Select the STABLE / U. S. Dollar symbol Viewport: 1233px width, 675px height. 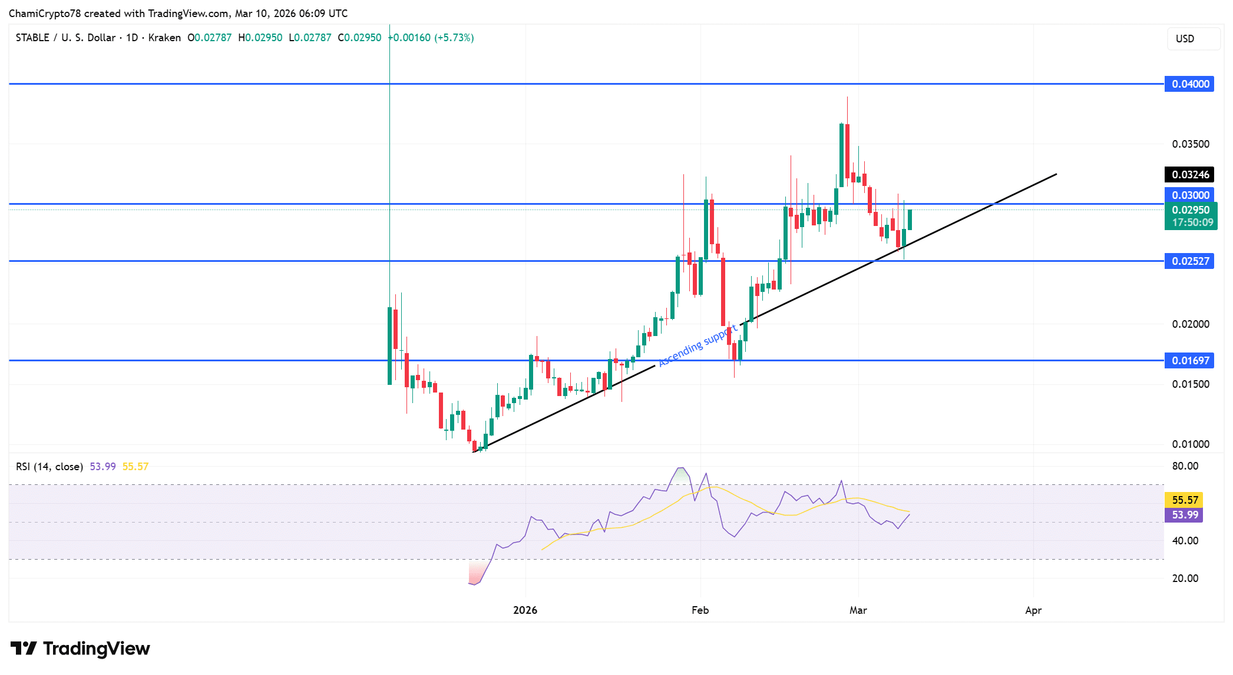pyautogui.click(x=65, y=37)
